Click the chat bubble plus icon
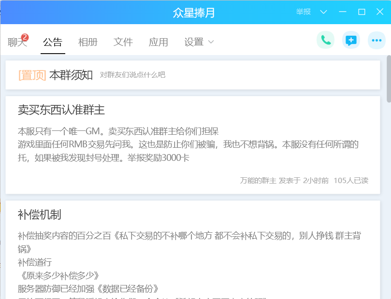The width and height of the screenshot is (391, 299). pos(351,40)
